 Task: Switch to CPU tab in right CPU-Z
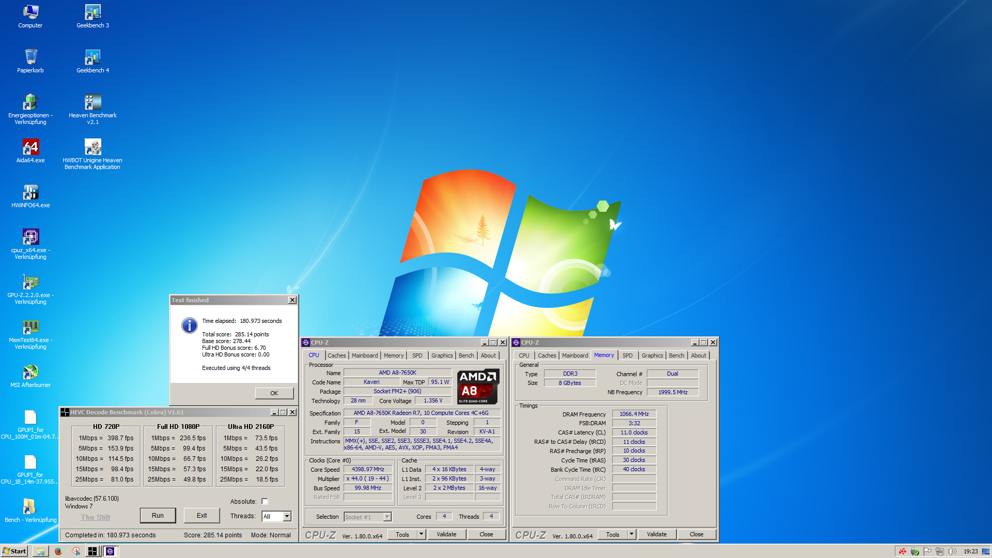point(524,355)
